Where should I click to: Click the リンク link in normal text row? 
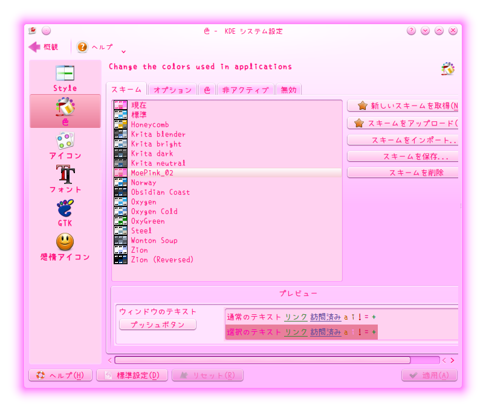point(296,317)
